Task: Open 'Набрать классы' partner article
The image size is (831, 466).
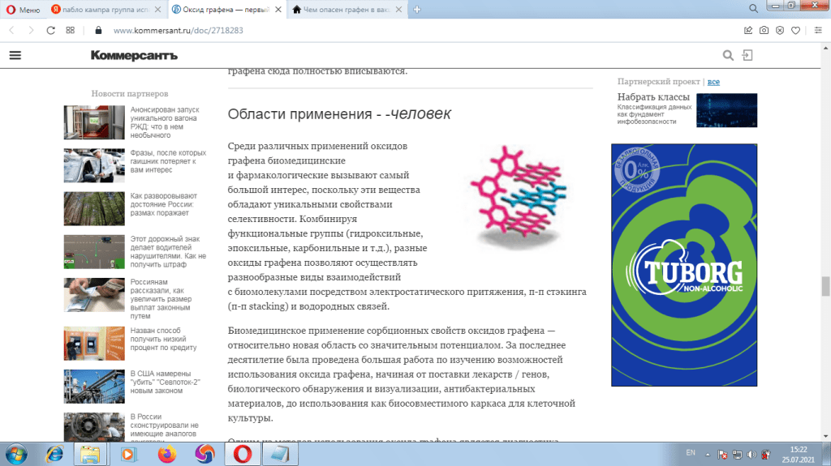Action: point(653,97)
